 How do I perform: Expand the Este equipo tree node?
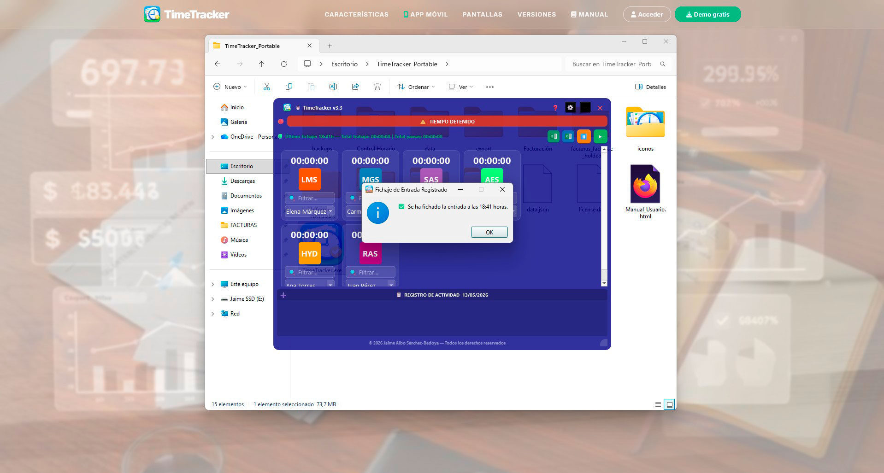212,284
